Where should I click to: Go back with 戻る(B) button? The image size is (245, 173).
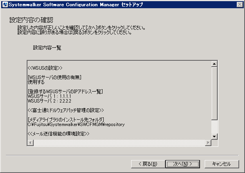148,164
